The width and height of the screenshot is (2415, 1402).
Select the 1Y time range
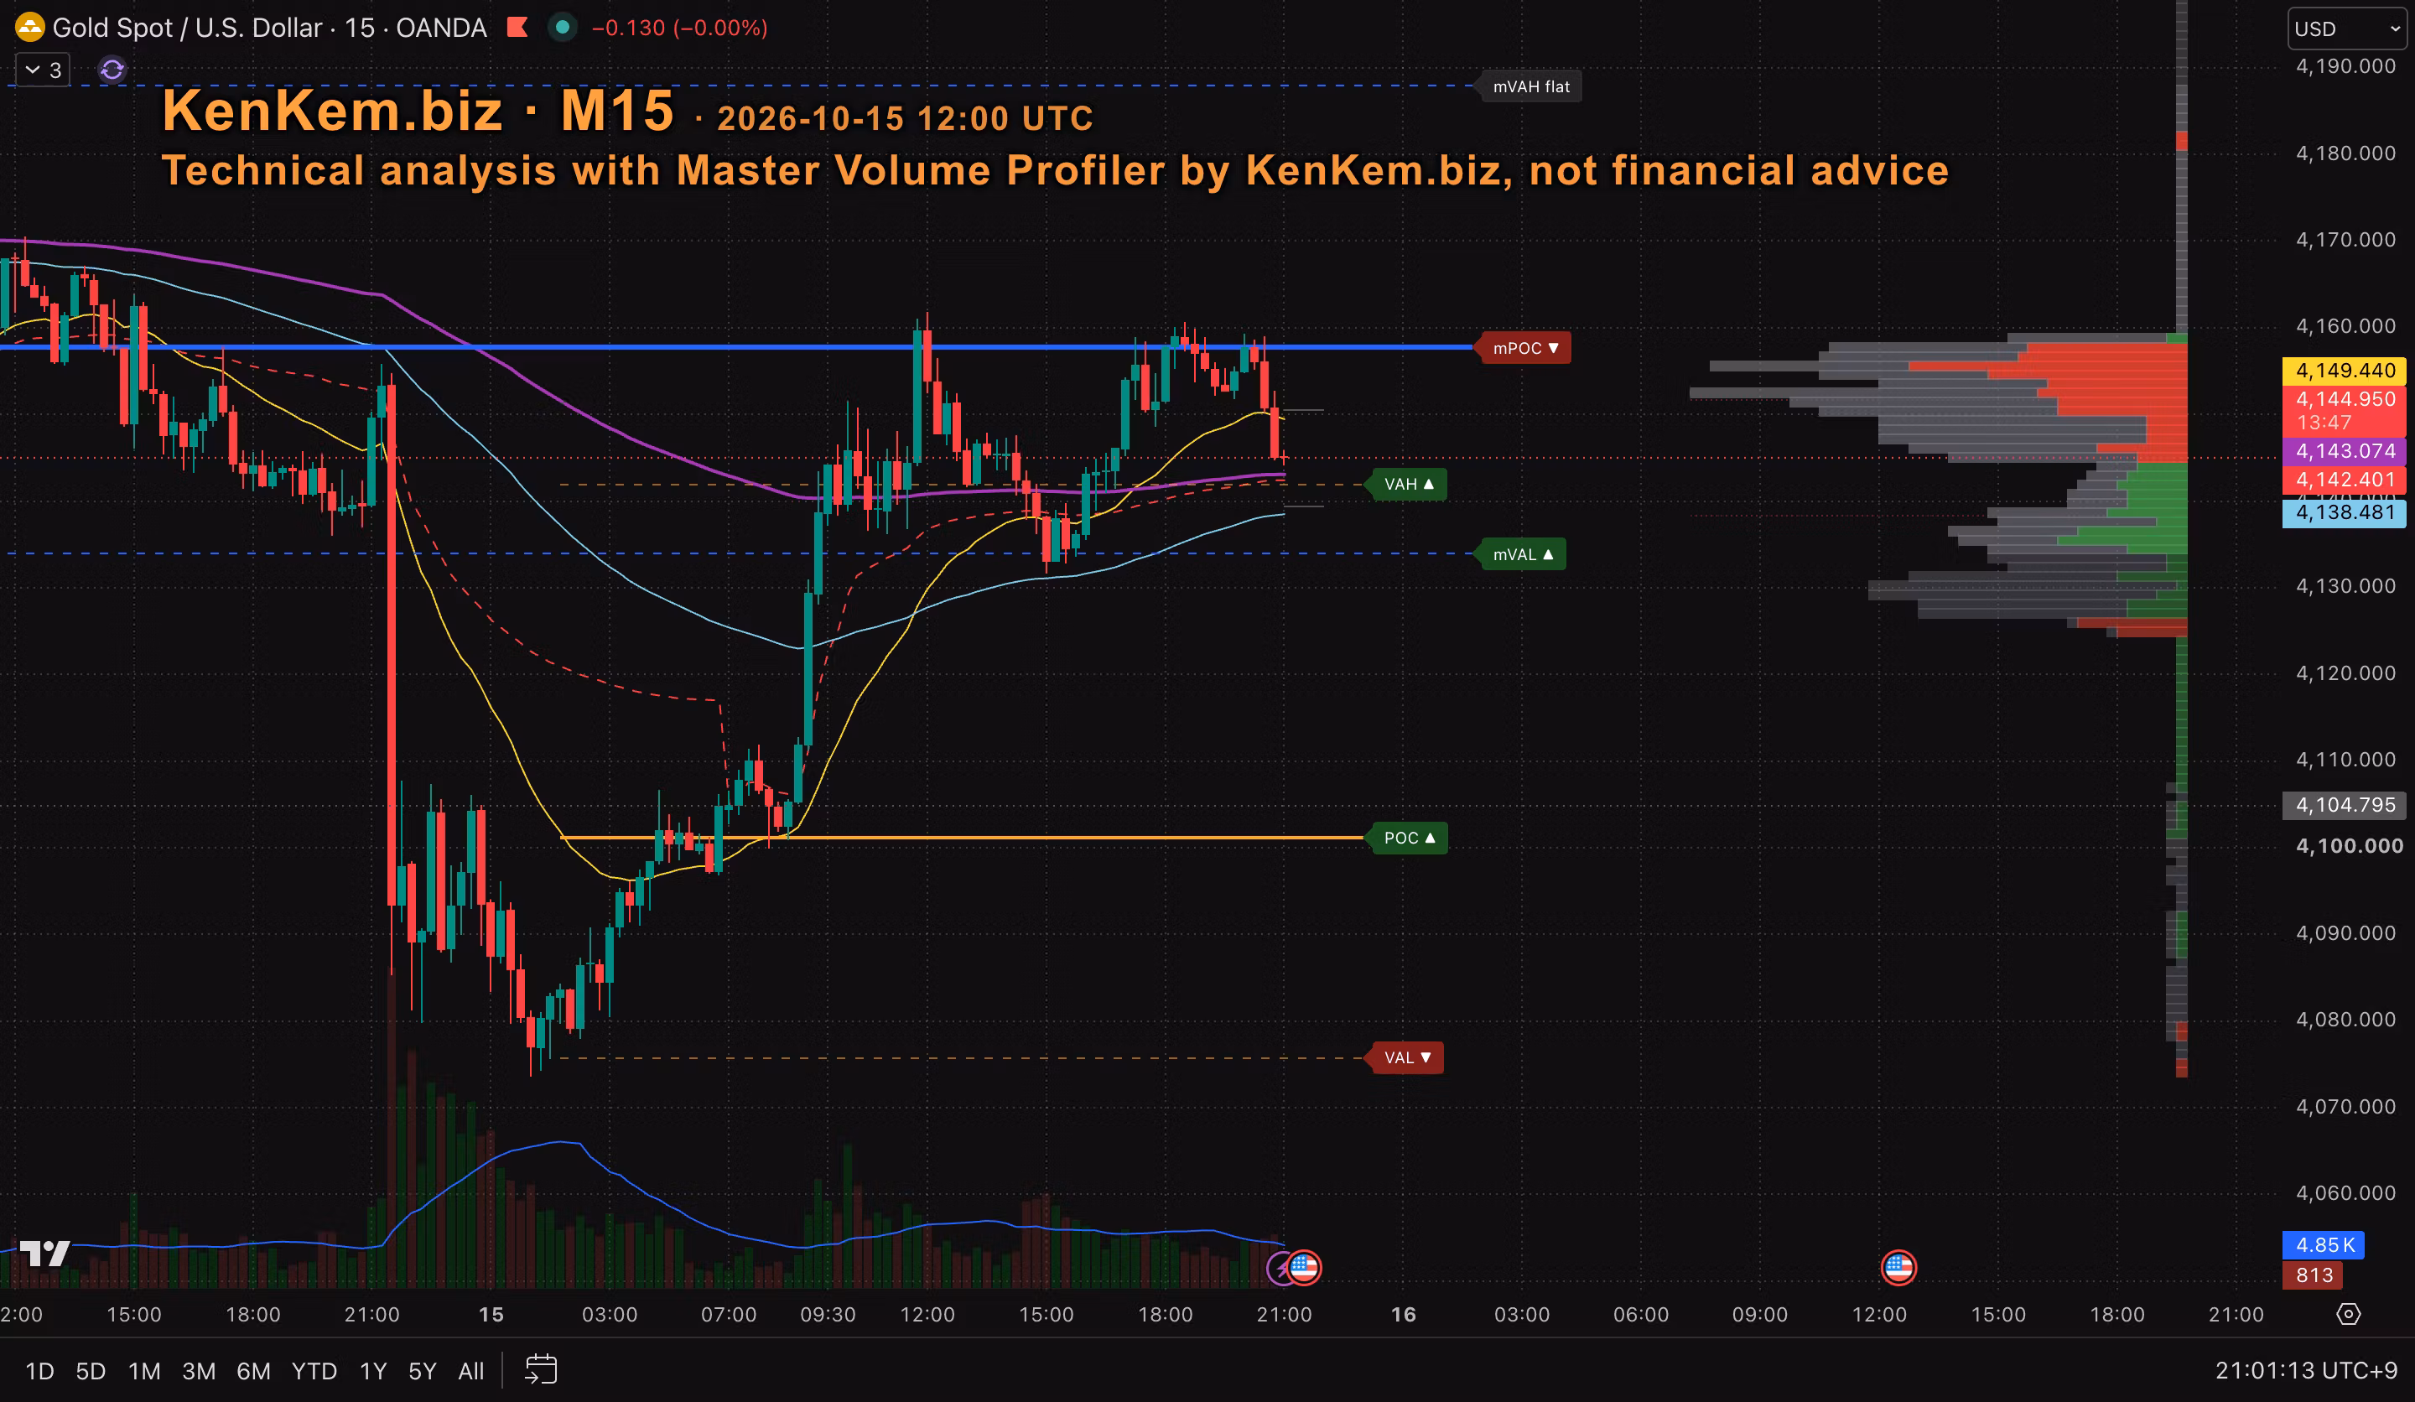coord(373,1371)
